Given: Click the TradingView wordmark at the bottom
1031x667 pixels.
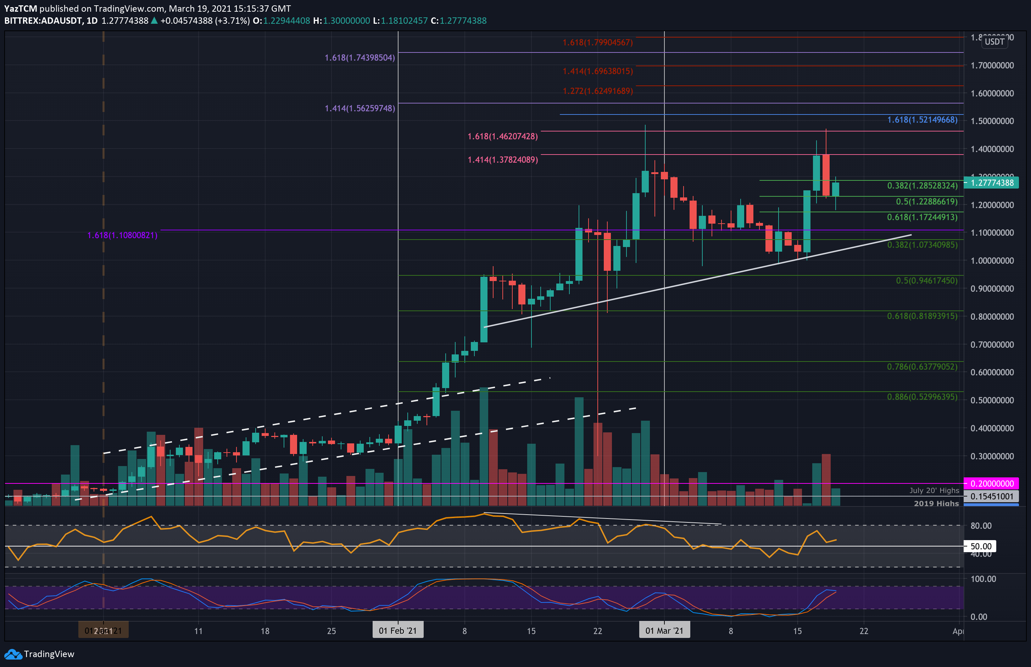Looking at the screenshot, I should click(x=49, y=654).
